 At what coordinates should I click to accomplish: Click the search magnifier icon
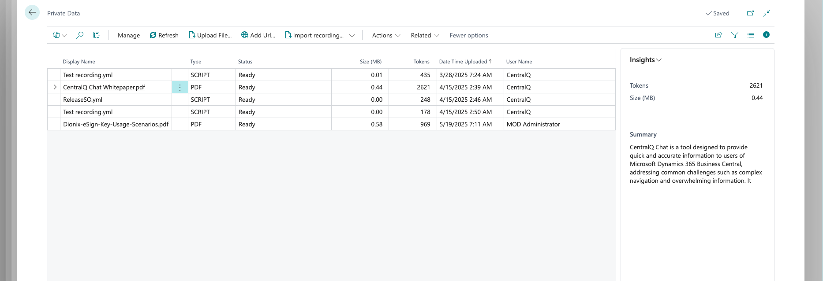[x=80, y=35]
